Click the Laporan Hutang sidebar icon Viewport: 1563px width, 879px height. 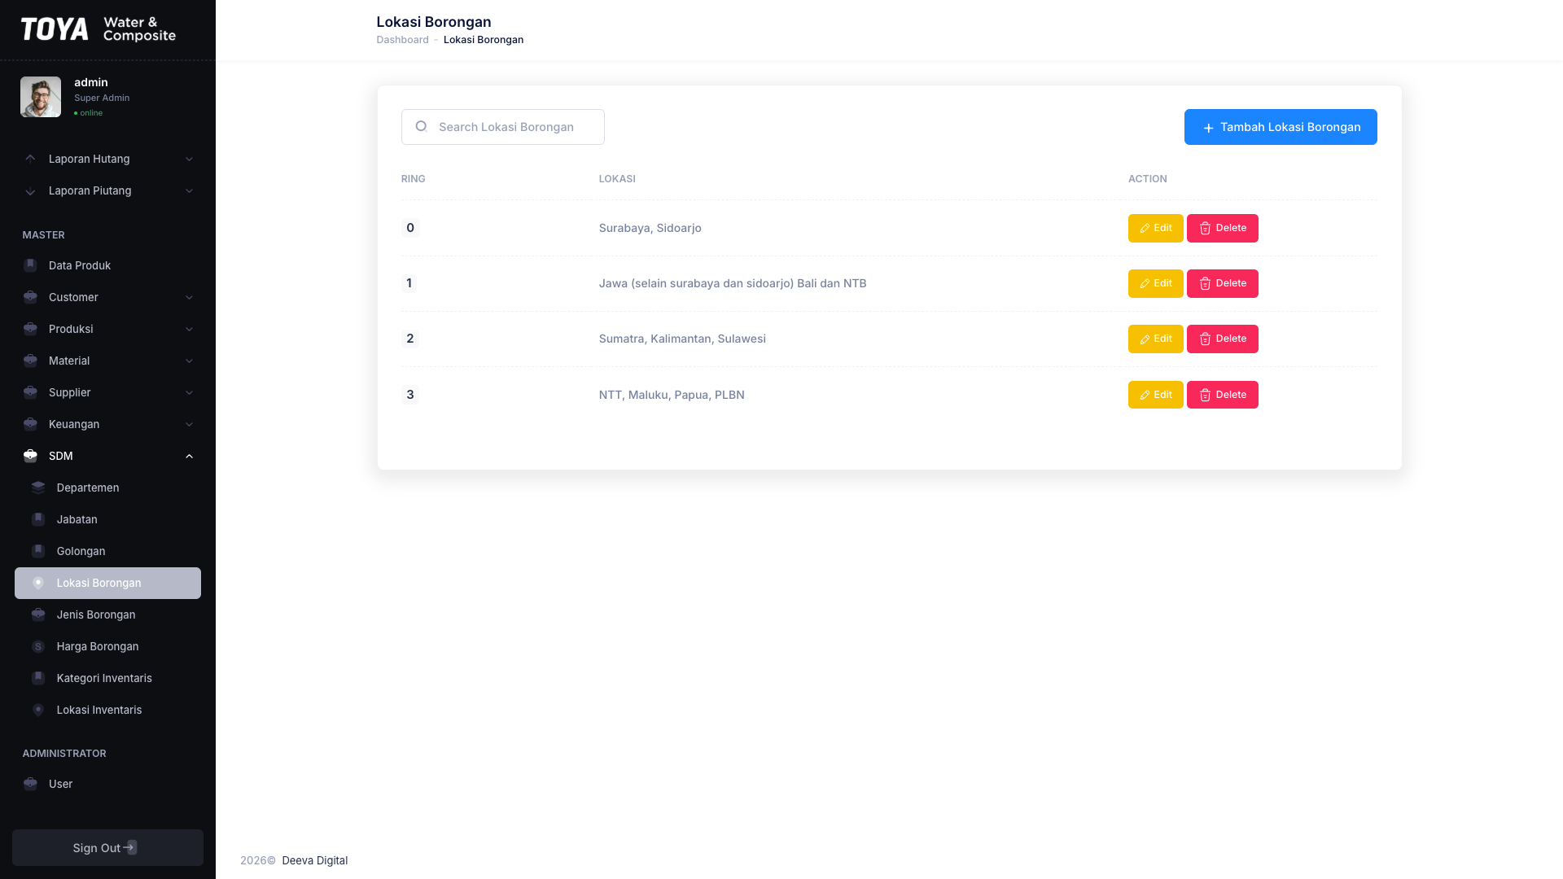pyautogui.click(x=30, y=159)
